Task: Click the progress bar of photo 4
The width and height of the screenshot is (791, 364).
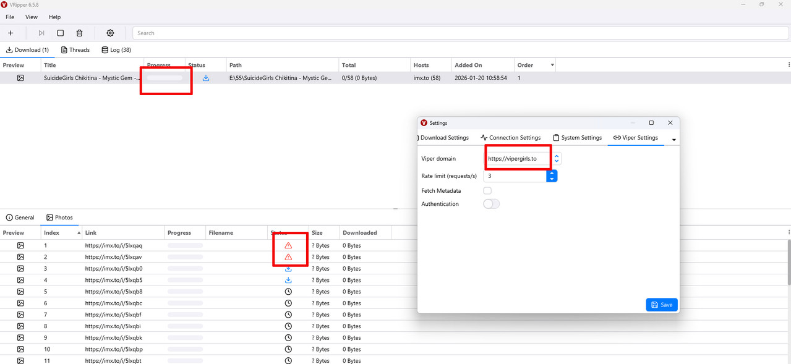Action: coord(186,280)
